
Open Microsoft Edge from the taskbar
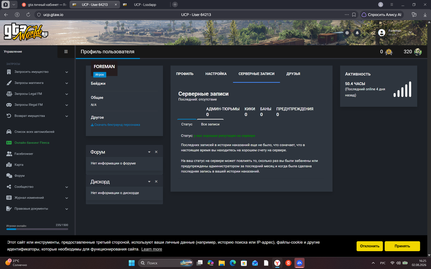233,263
